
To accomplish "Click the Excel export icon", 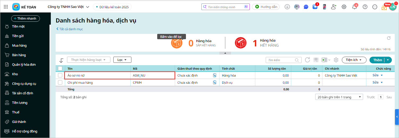I will point(324,60).
